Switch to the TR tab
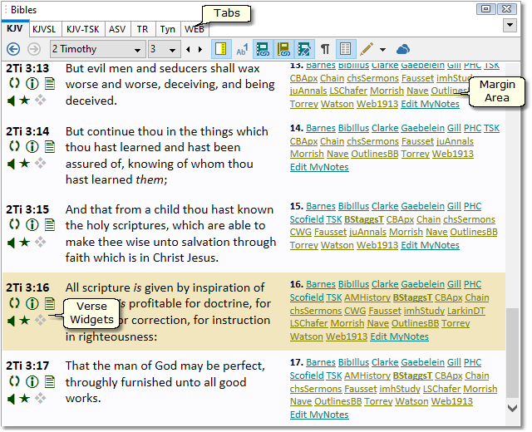The width and height of the screenshot is (532, 432). (x=142, y=29)
